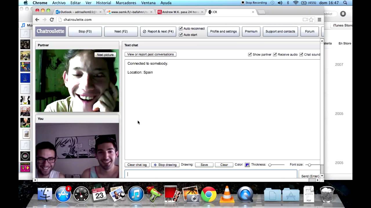The image size is (371, 208).
Task: Launch the ray gun app in Dock
Action: point(154,194)
